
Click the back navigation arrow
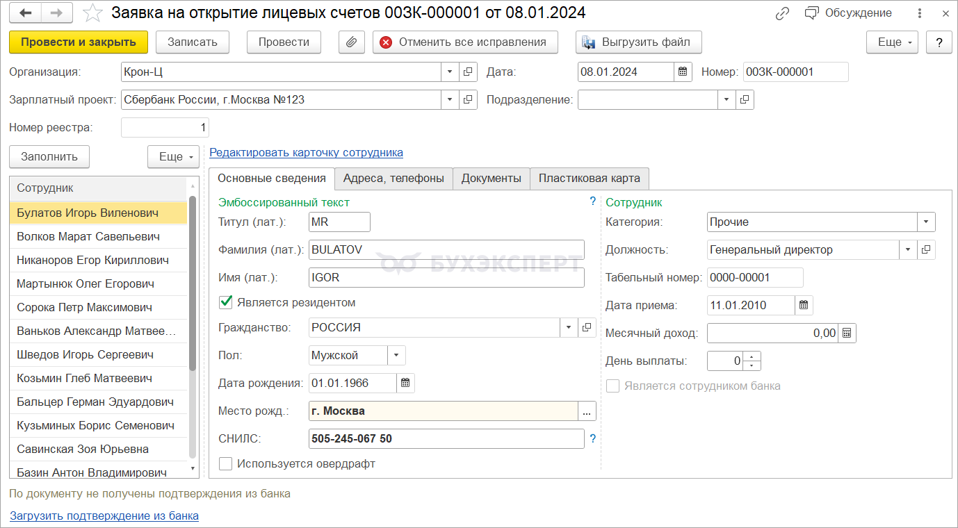(26, 13)
